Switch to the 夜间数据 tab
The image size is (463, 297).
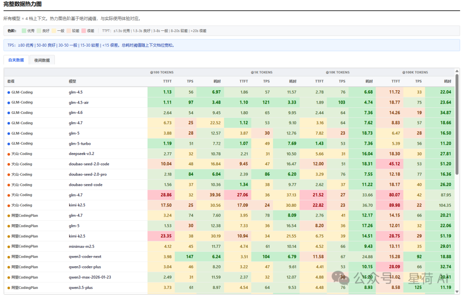[x=42, y=60]
